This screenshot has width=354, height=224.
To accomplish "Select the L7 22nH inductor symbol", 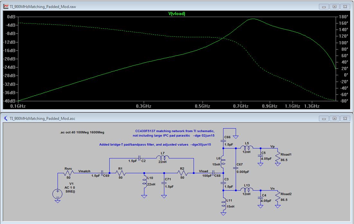I will pos(163,157).
